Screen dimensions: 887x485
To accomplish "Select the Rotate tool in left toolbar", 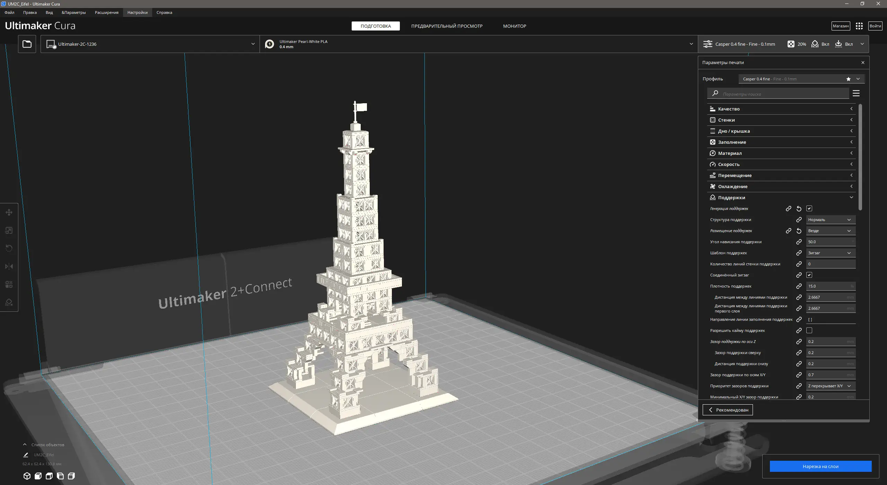I will (9, 248).
